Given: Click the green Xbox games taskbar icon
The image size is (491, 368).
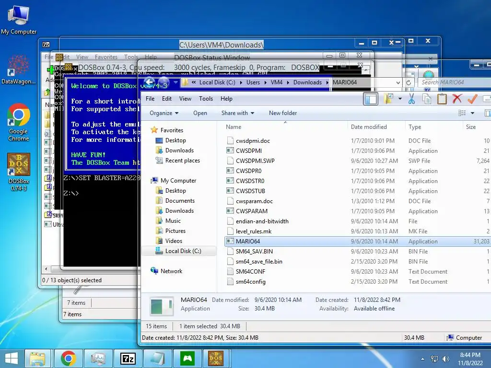Looking at the screenshot, I should 187,358.
